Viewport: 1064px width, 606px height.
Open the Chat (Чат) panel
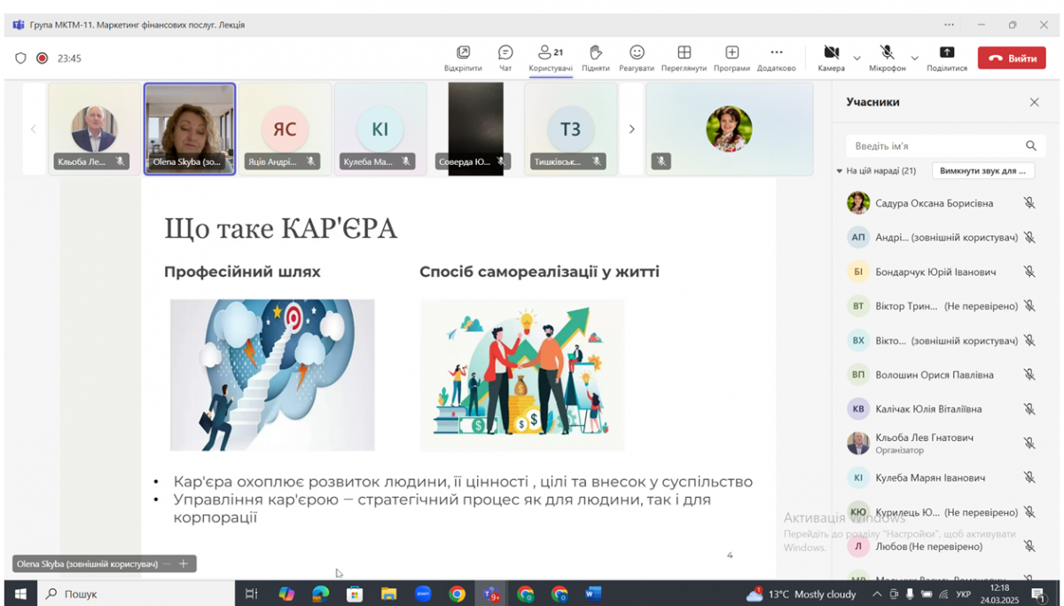tap(505, 58)
